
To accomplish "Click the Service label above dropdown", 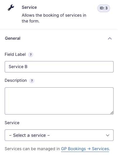I will [x=12, y=123].
